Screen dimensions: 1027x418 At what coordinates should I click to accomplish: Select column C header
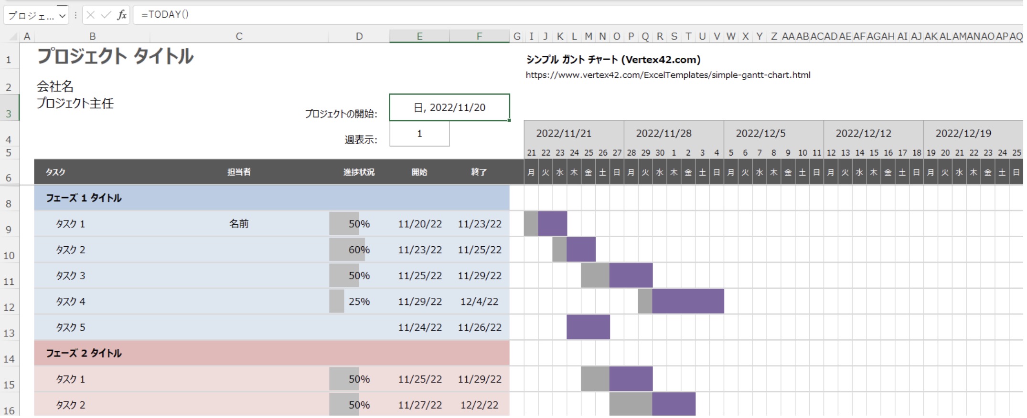pyautogui.click(x=239, y=36)
